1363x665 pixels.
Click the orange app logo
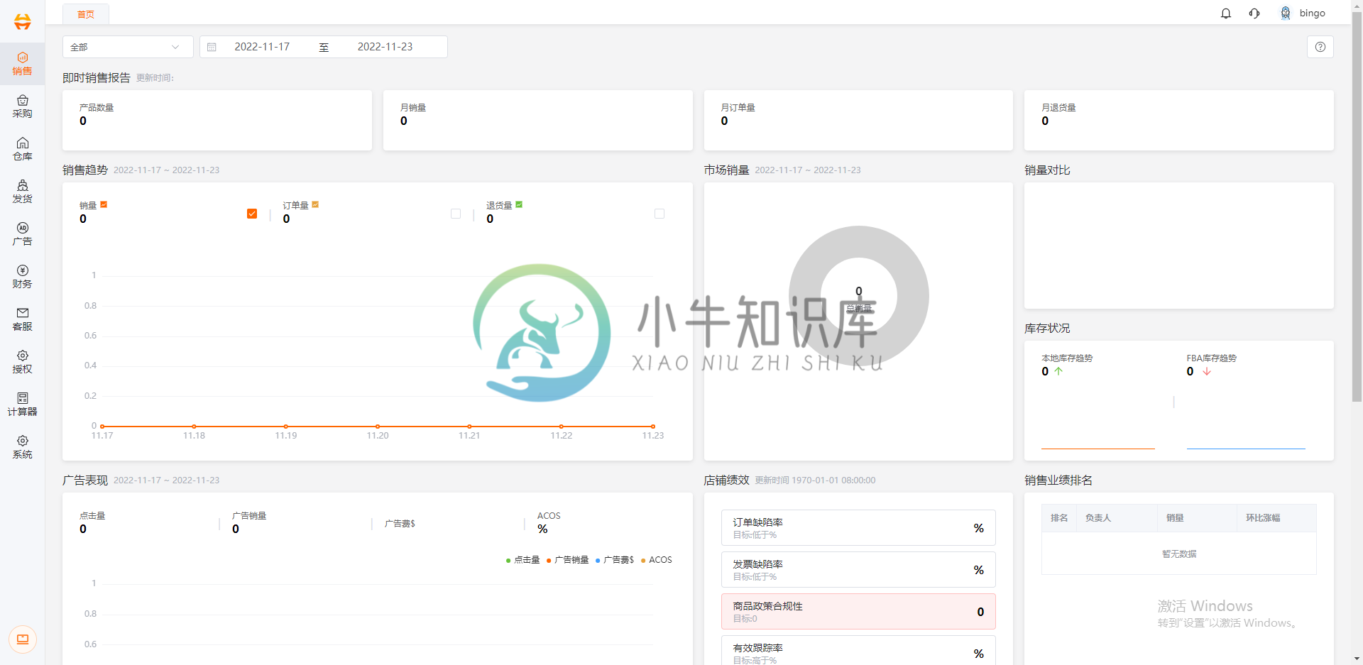(23, 21)
